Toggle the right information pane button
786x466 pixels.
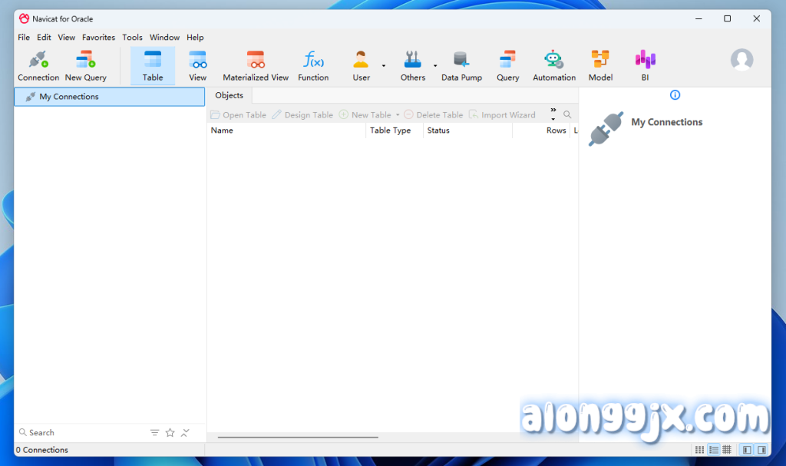(761, 450)
